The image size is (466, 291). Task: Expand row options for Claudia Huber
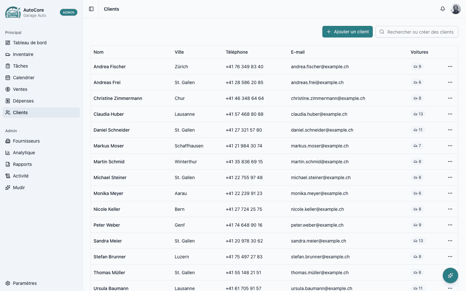[x=450, y=114]
